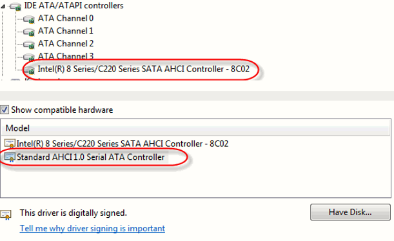Click the Have Disk... button

click(x=350, y=213)
